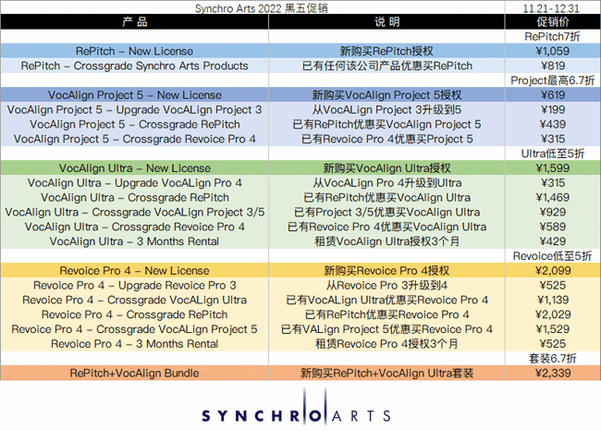Click 'VocAlign Project 5 – Upgrade VocALign Project 3'
The height and width of the screenshot is (431, 601).
pyautogui.click(x=135, y=110)
